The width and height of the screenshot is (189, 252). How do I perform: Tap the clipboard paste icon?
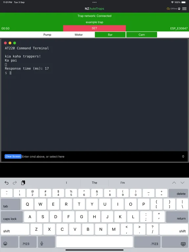click(x=23, y=183)
